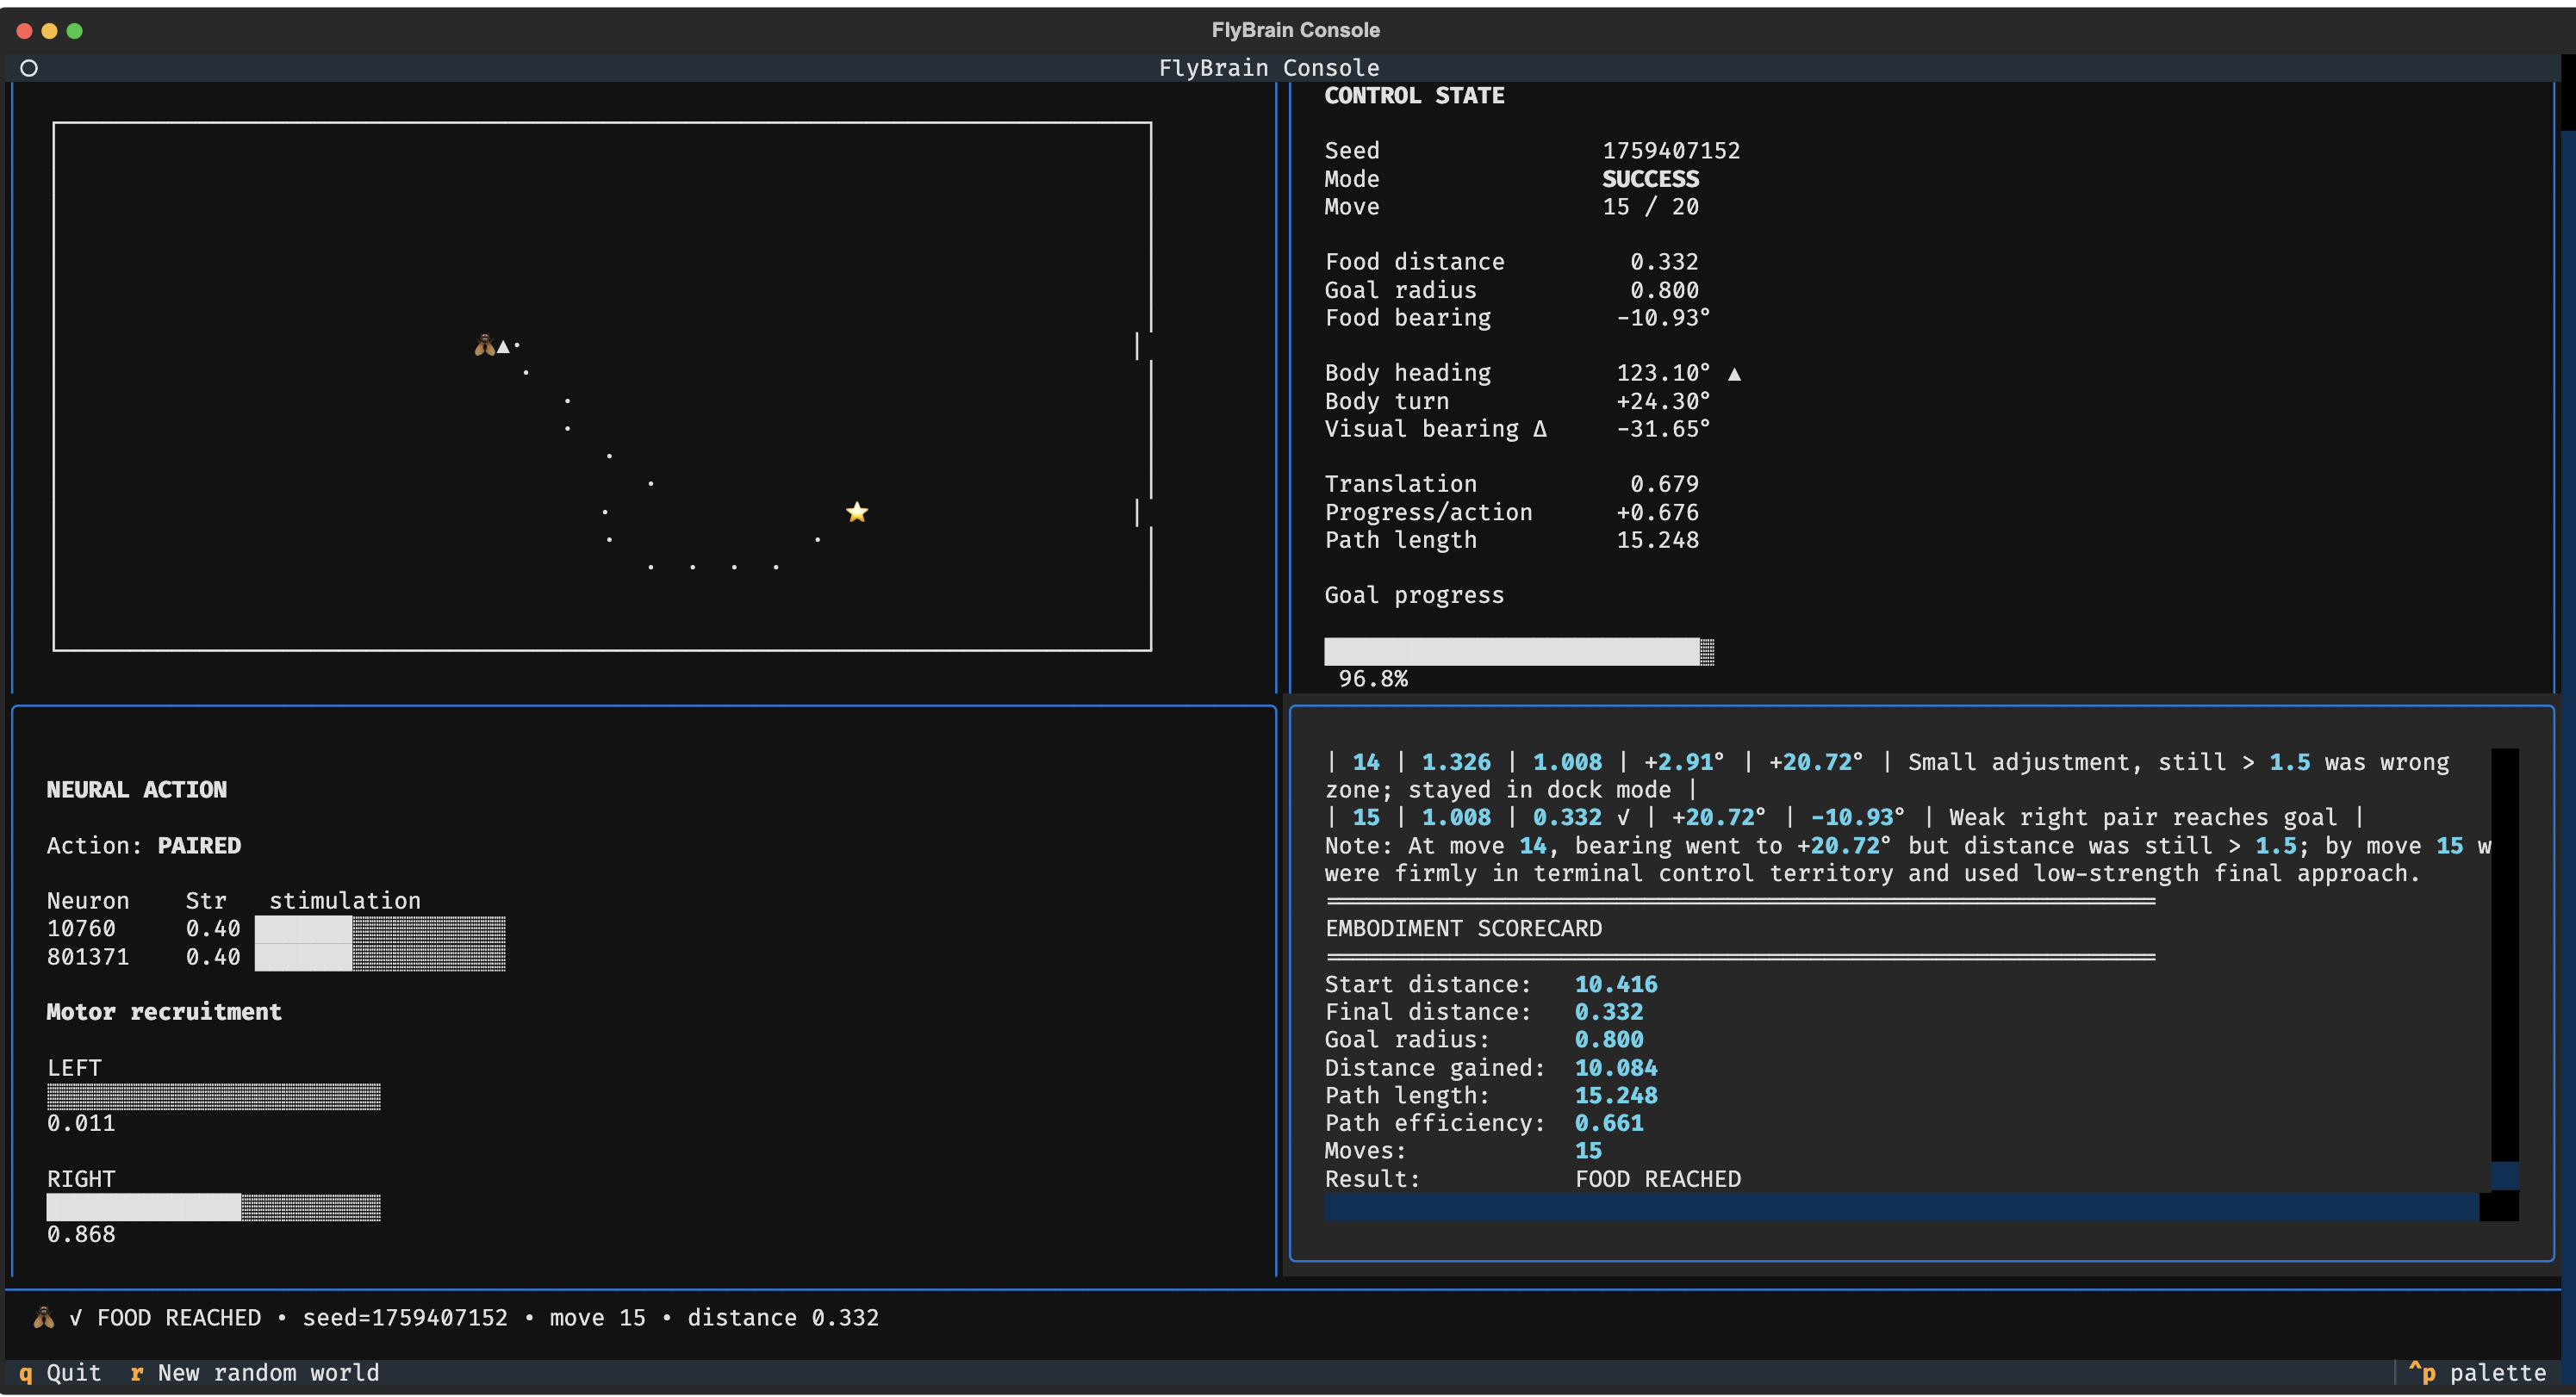Image resolution: width=2576 pixels, height=1397 pixels.
Task: Click the Seed value 1759407152
Action: point(1671,150)
